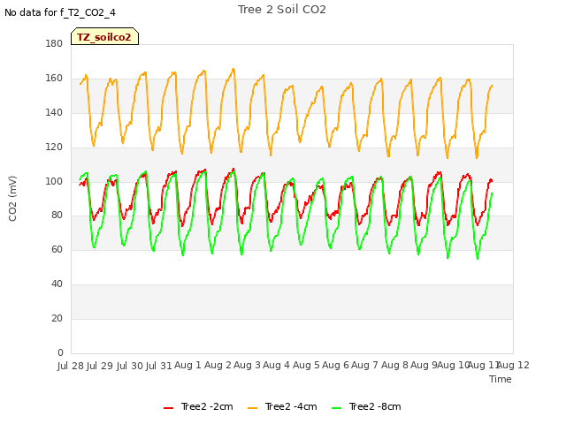
Task: Click the 'No data for f_T2_CO2_4' message
Action: (x=60, y=12)
